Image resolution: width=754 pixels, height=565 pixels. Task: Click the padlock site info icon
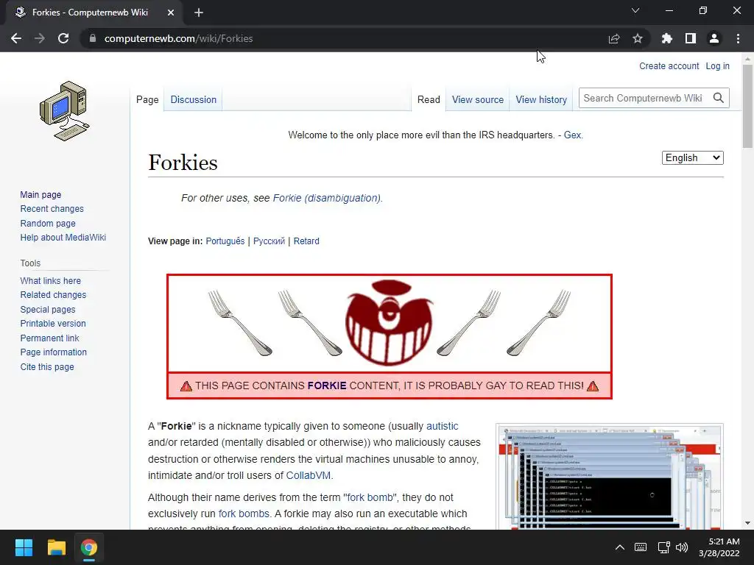click(93, 38)
